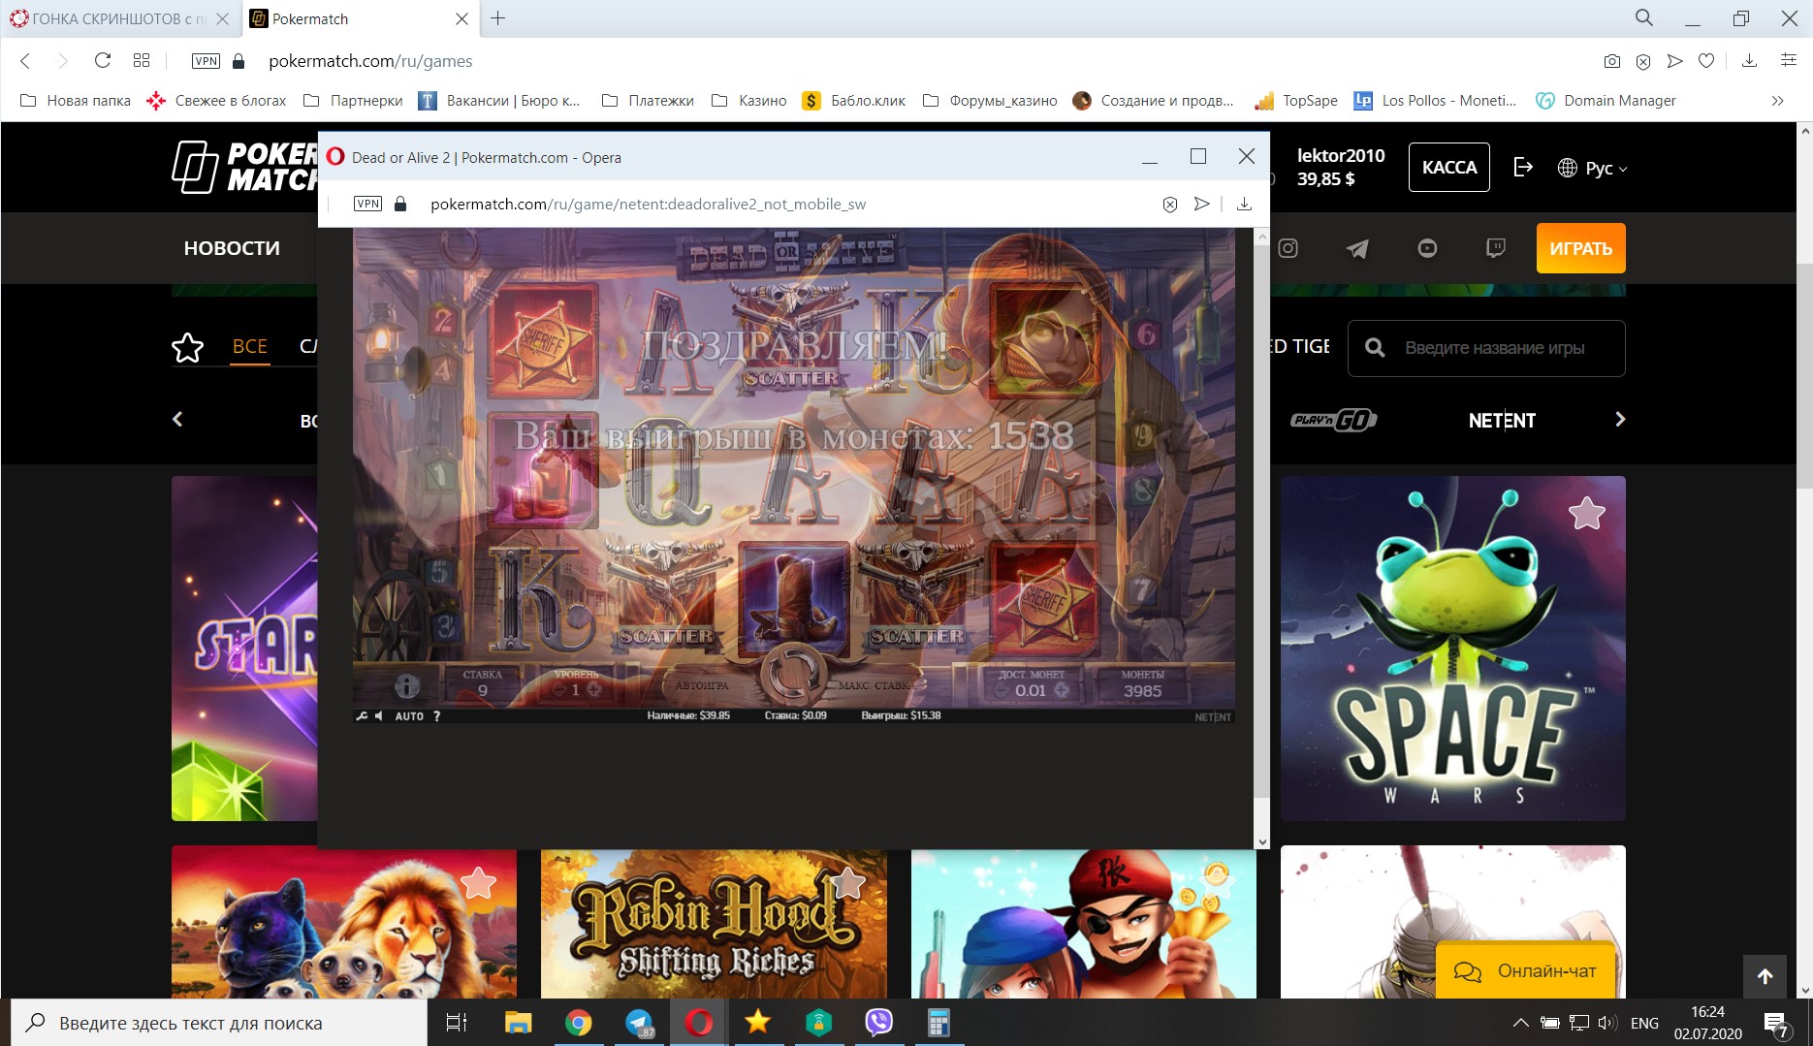The width and height of the screenshot is (1813, 1046).
Task: Select the ВСЕ games tab
Action: (x=249, y=346)
